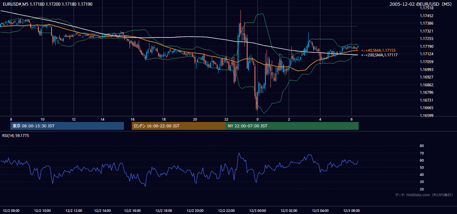Screen dimensions: 457x214
Task: Click hour label 14 under price chart
Action: 102,119
